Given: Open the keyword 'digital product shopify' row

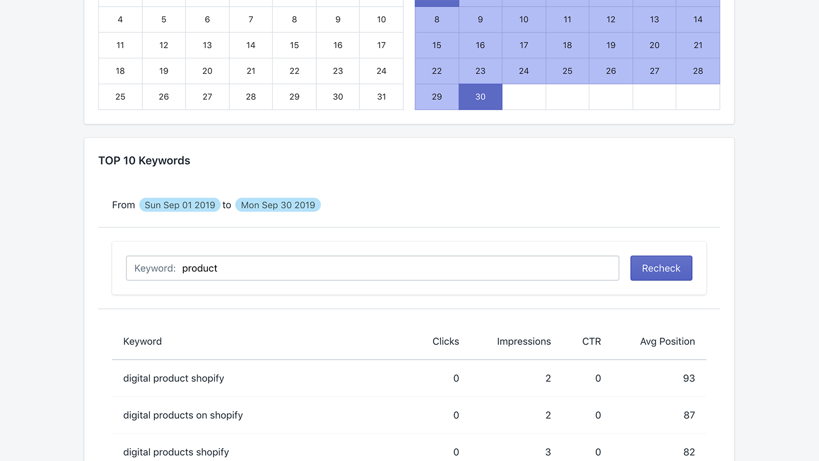Looking at the screenshot, I should point(173,378).
